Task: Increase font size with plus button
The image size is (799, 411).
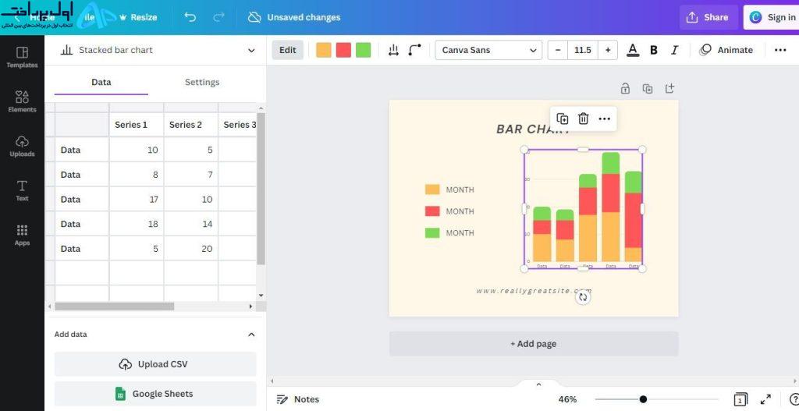Action: click(x=607, y=50)
